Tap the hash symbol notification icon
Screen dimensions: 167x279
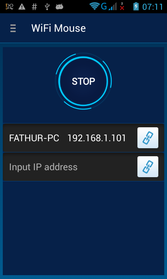point(34,7)
